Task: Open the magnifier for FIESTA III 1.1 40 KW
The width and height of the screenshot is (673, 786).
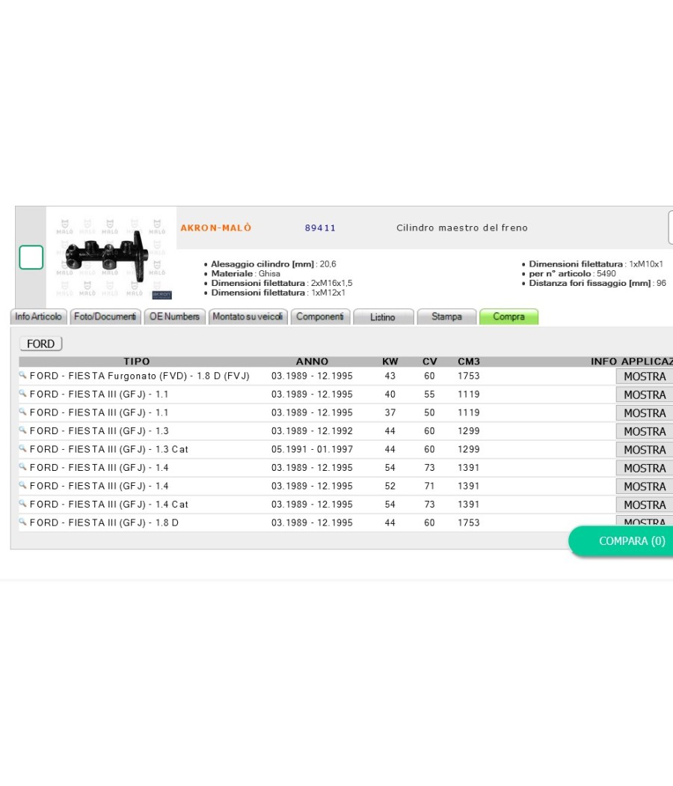Action: point(22,394)
